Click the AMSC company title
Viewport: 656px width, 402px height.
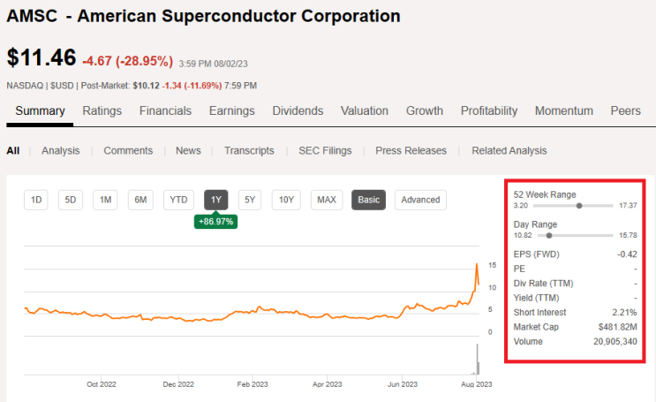[x=203, y=16]
